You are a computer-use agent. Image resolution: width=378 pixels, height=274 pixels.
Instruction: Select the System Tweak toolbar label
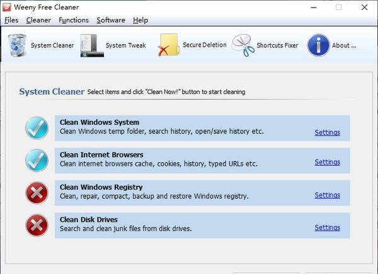[126, 45]
